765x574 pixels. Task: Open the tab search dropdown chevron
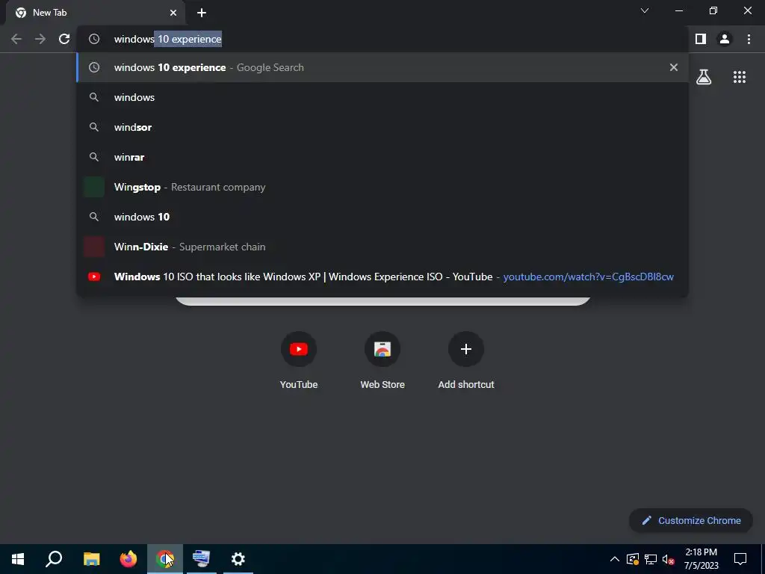pyautogui.click(x=645, y=10)
